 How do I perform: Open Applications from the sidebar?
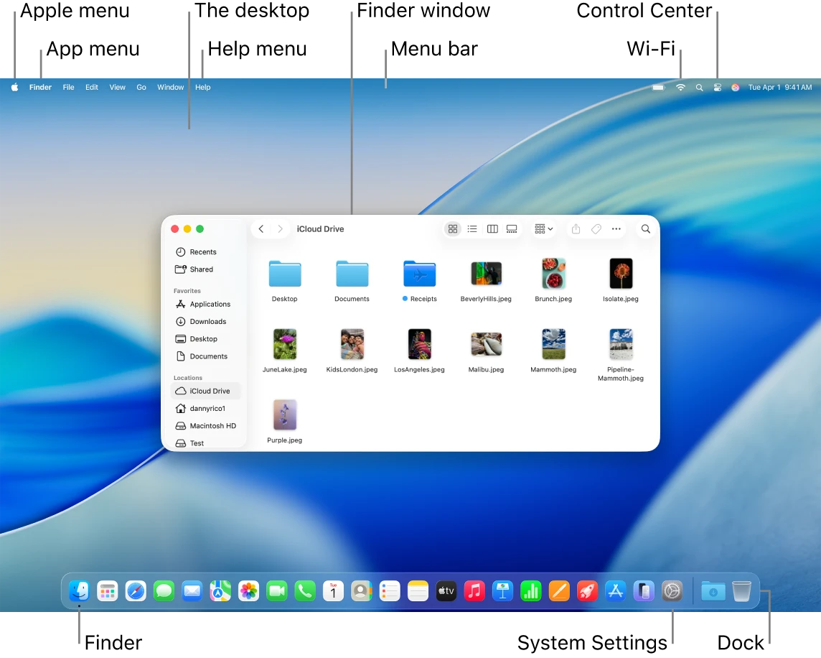pos(208,304)
